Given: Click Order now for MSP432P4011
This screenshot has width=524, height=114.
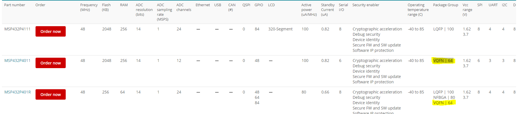Looking at the screenshot, I should (x=50, y=63).
